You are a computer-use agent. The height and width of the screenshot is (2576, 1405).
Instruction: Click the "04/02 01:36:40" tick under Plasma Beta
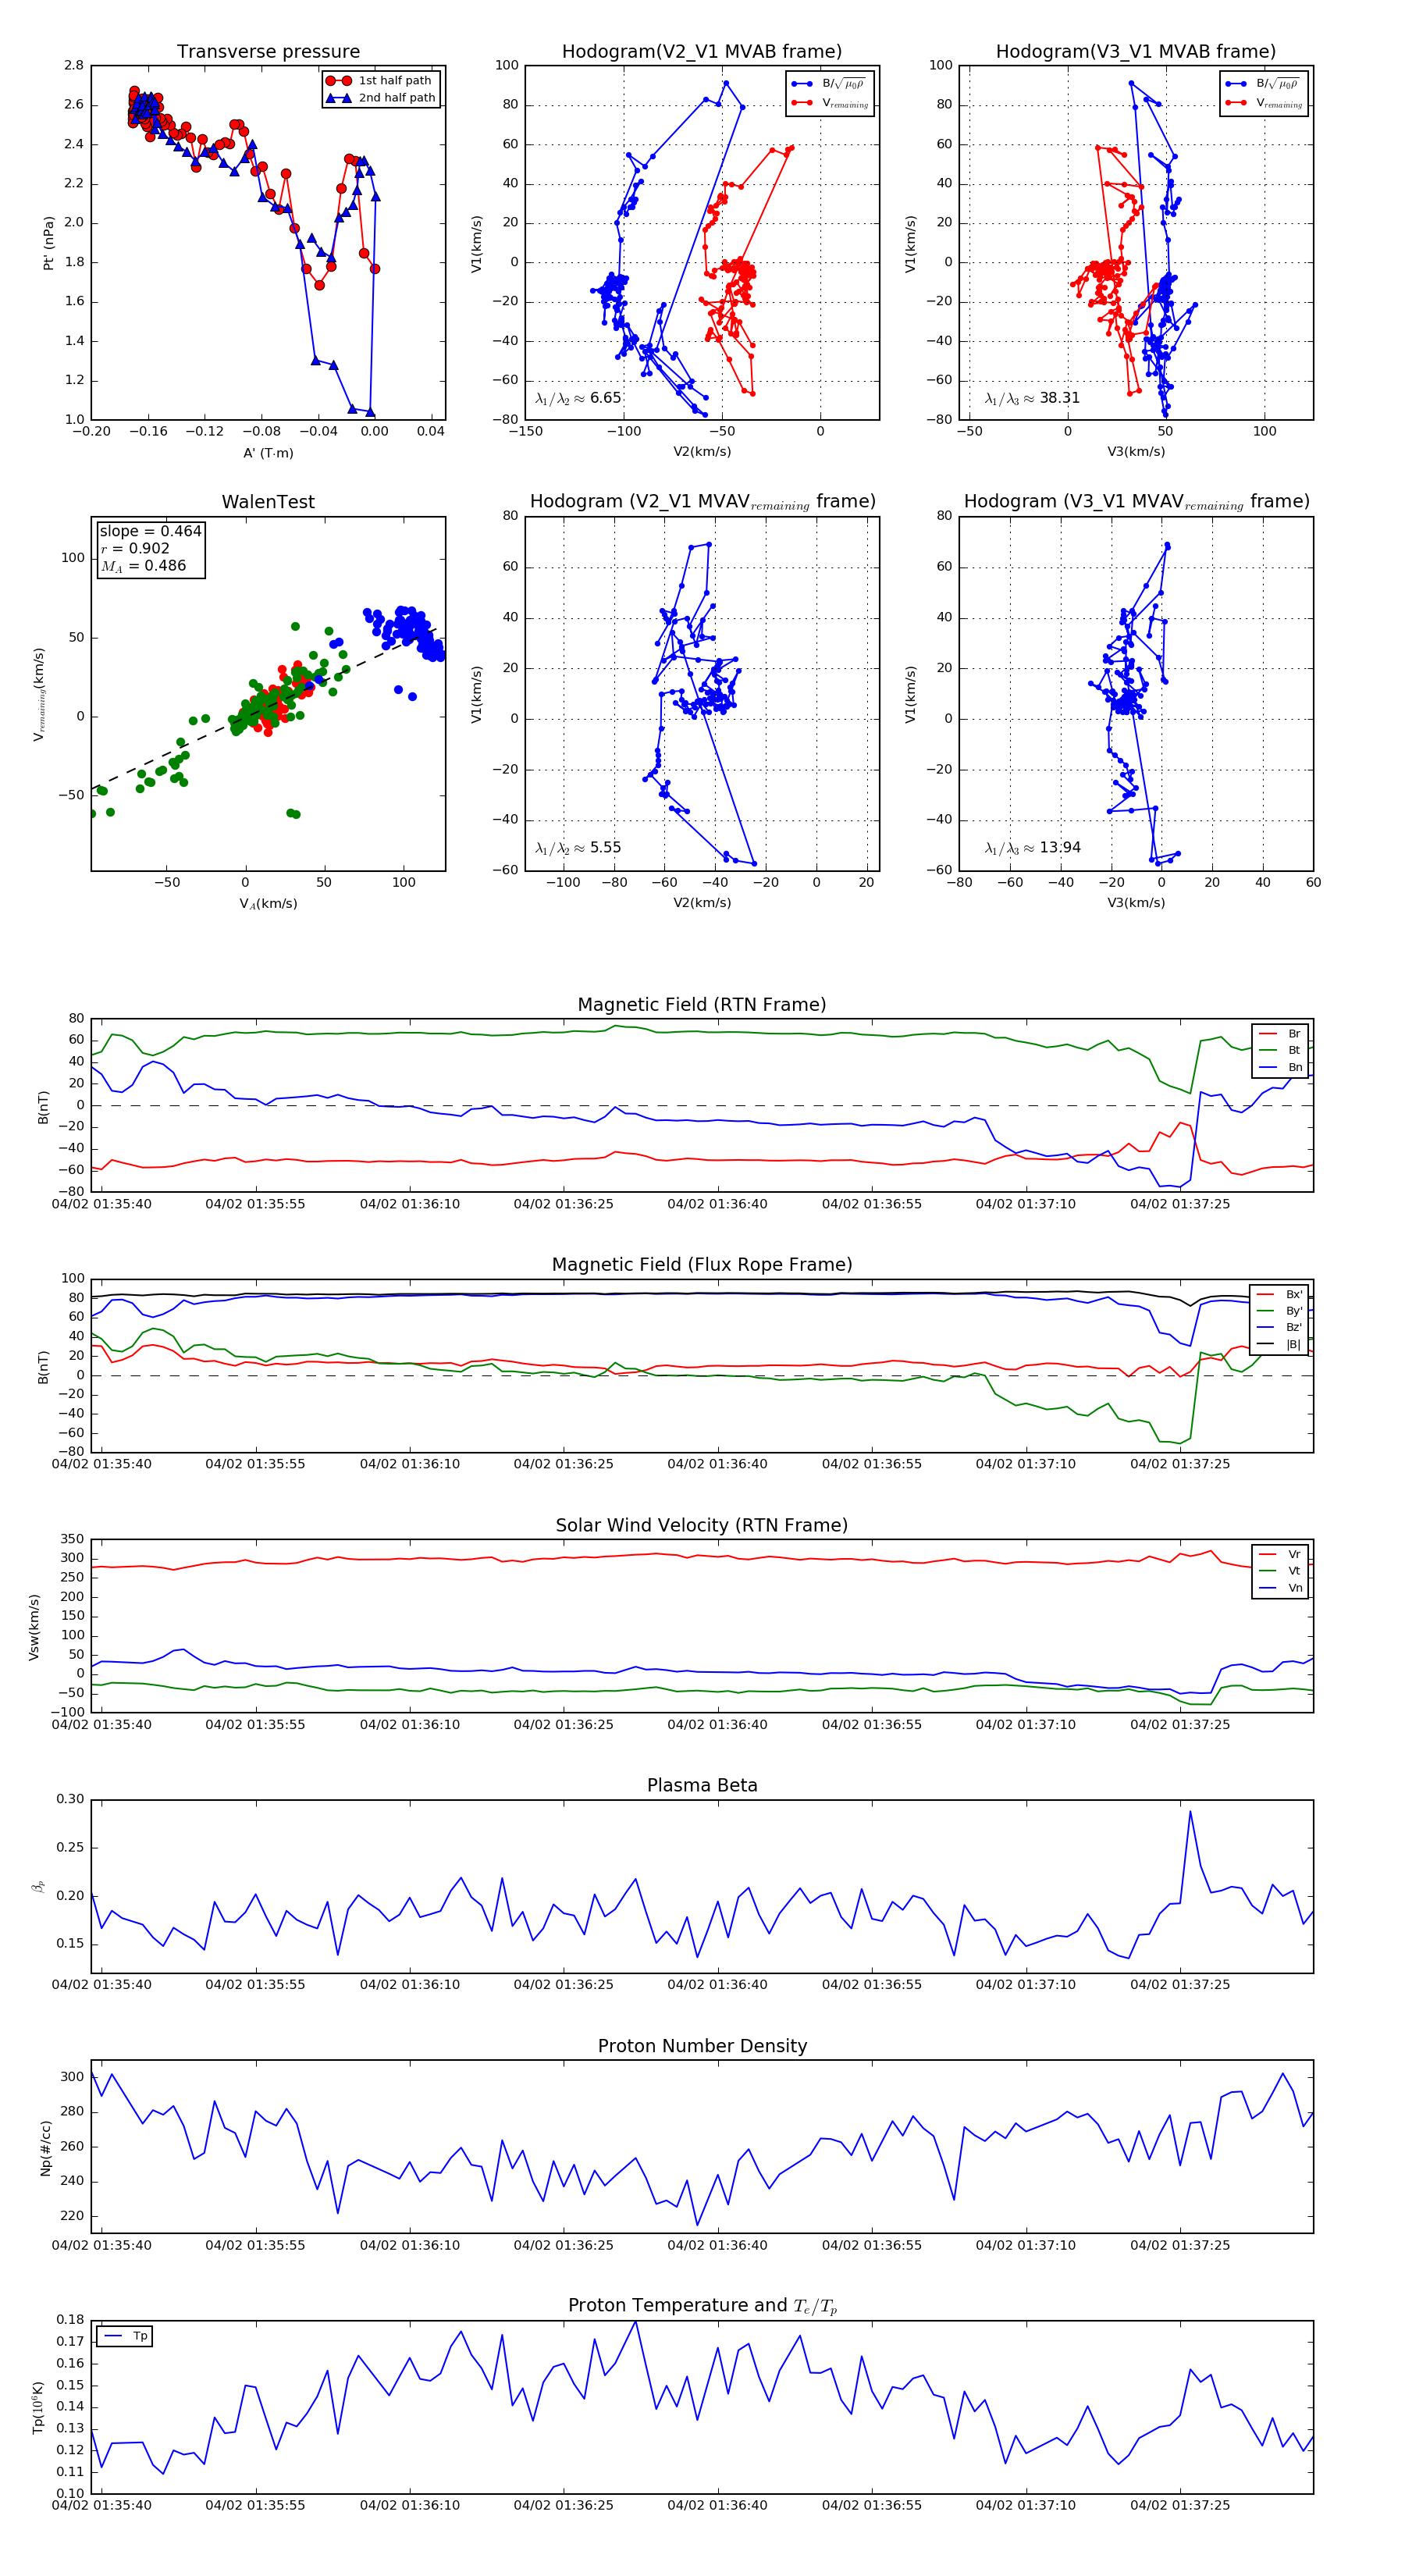click(718, 1984)
